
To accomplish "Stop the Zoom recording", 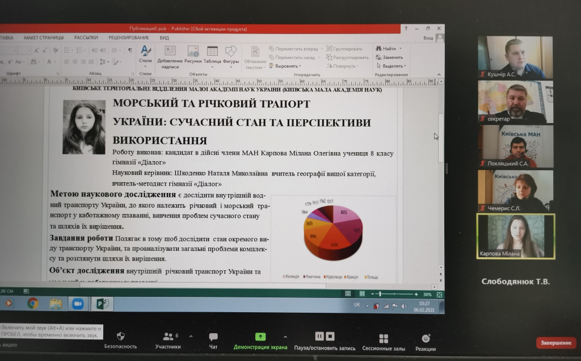I will tap(330, 336).
